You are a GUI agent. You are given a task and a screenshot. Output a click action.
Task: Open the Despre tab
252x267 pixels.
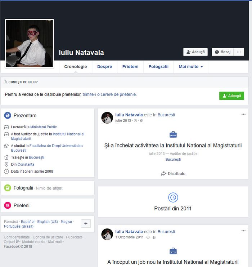(105, 67)
